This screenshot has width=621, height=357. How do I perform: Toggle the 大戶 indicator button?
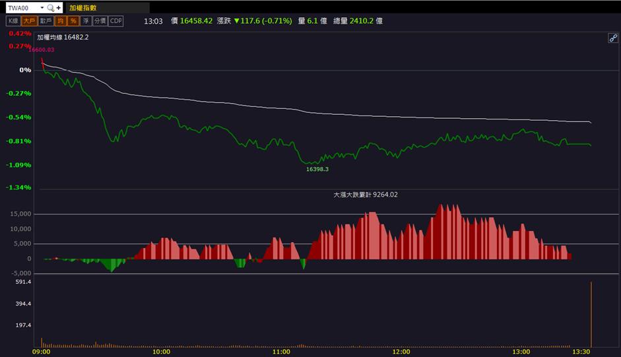29,21
